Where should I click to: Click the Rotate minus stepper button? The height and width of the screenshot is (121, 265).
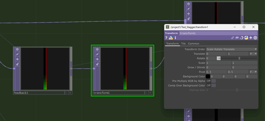click(x=219, y=58)
